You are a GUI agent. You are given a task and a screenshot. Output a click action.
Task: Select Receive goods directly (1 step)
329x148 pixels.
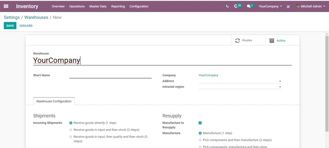click(71, 123)
